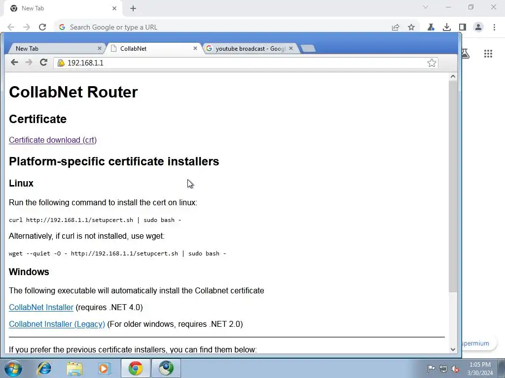Open Windows Media Player from the taskbar

click(x=104, y=368)
